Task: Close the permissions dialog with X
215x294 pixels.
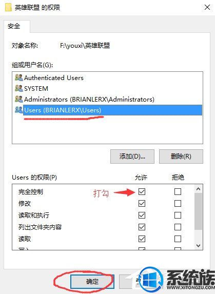Action: [x=207, y=8]
